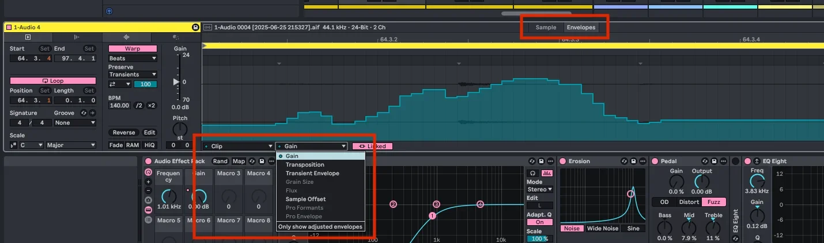Save the Erosion preset with disk icon
824x243 pixels.
(x=633, y=161)
